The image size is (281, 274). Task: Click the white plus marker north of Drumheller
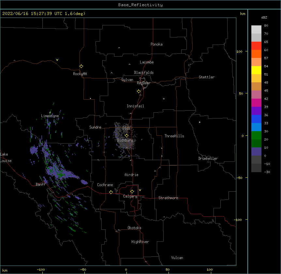pos(200,122)
